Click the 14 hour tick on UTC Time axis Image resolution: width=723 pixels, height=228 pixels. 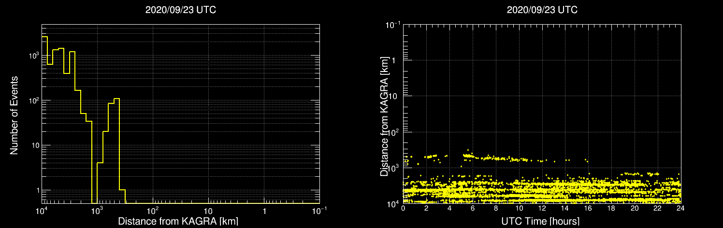coord(565,209)
